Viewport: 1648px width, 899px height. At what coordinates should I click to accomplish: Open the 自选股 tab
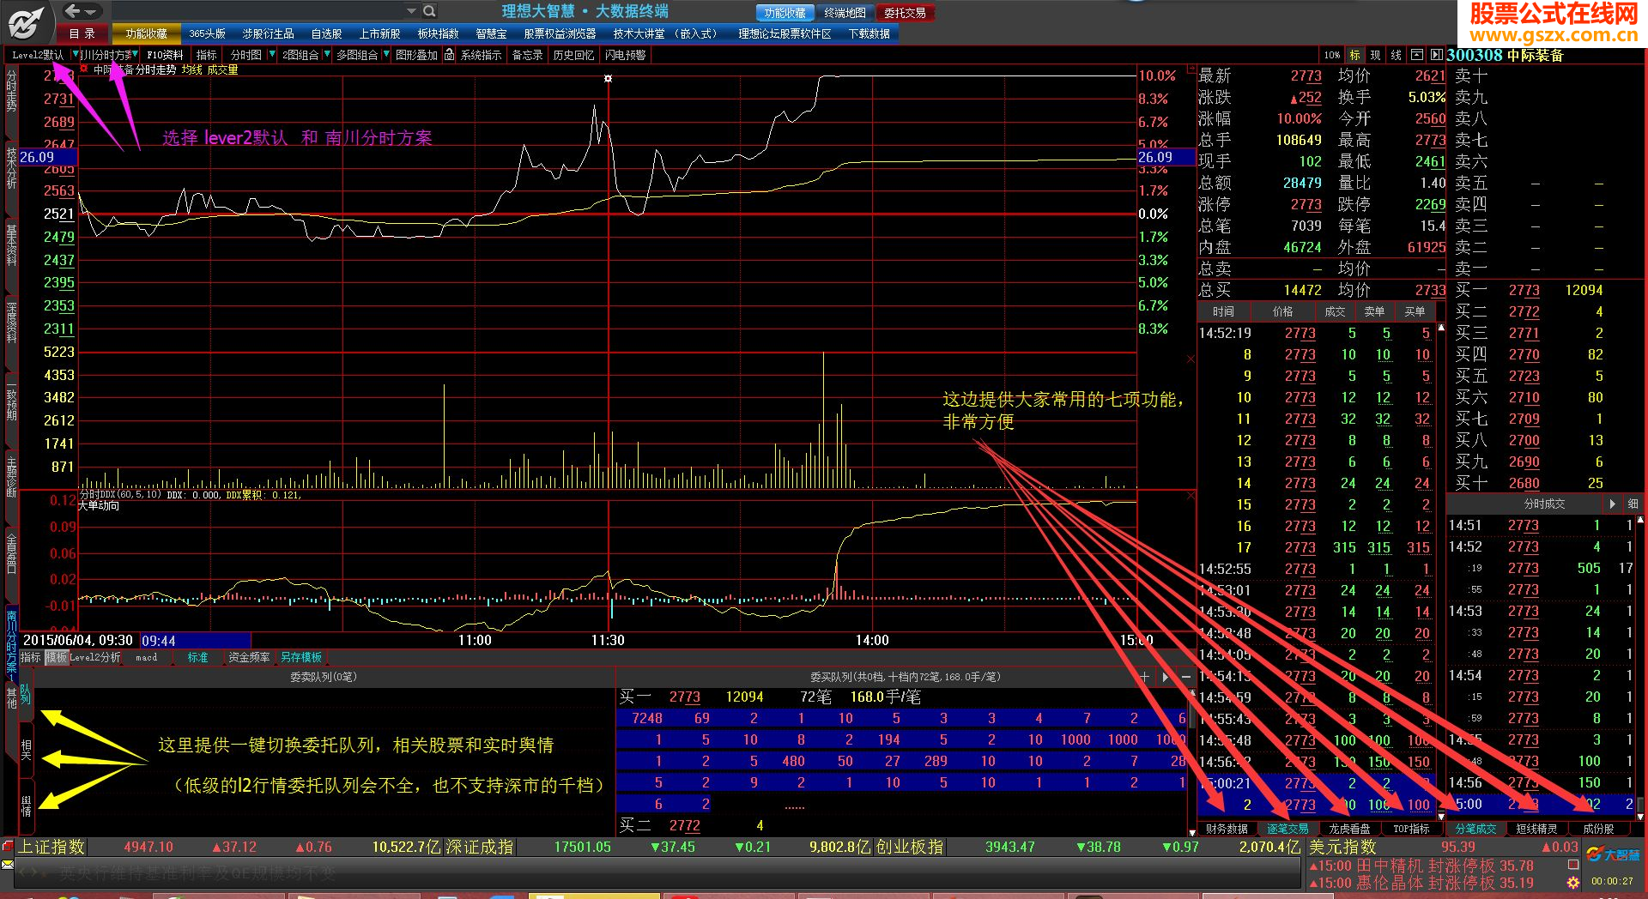coord(326,33)
